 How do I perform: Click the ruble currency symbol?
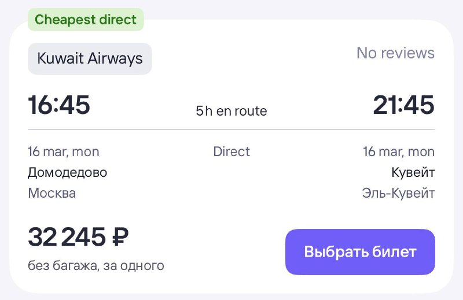tap(119, 237)
